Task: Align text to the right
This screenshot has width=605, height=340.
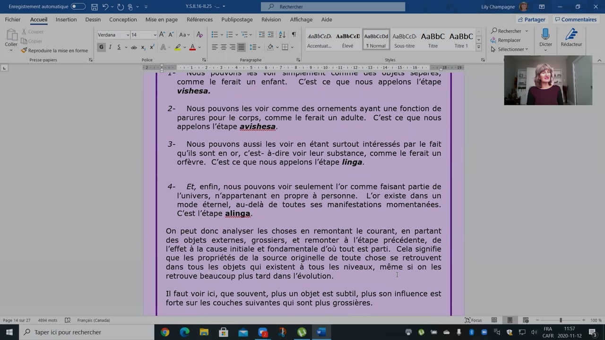Action: (x=233, y=47)
